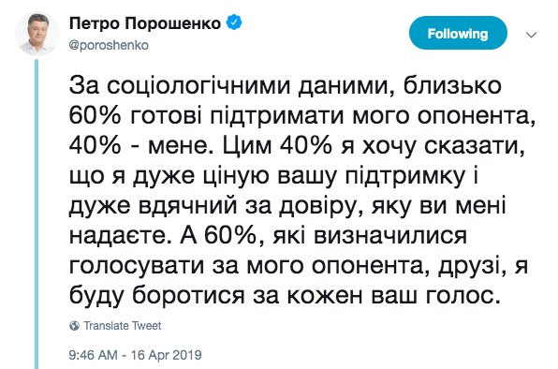Click the blue thread connector line

click(x=37, y=214)
